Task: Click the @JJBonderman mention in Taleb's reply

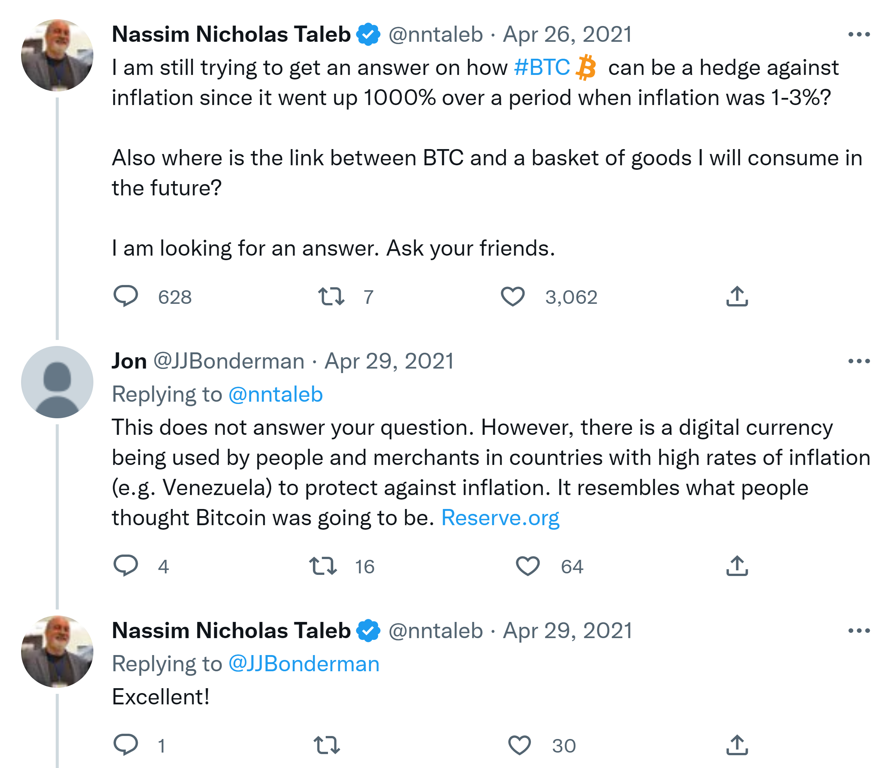Action: (304, 664)
